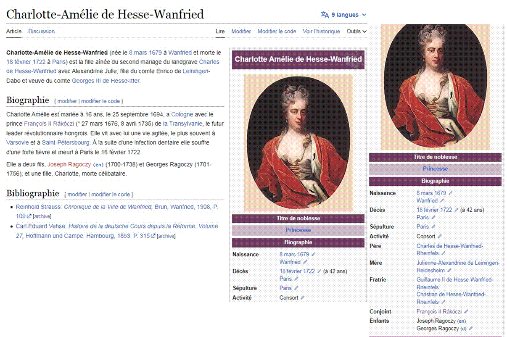Click modifier next to Bibliographie heading
The height and width of the screenshot is (337, 507).
coord(77,195)
